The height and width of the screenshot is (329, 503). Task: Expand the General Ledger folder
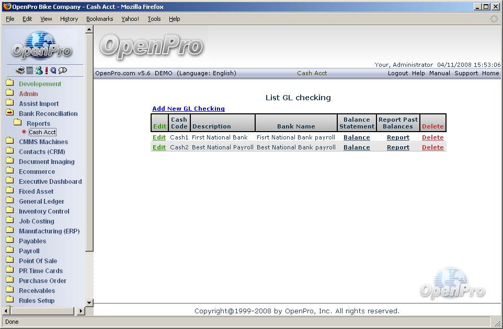coord(10,201)
